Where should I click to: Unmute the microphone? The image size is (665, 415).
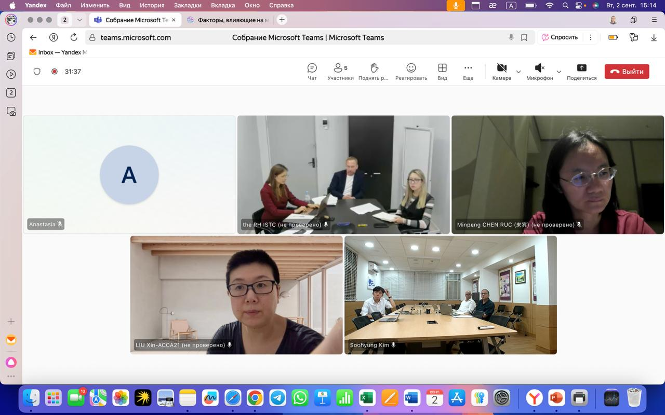539,71
